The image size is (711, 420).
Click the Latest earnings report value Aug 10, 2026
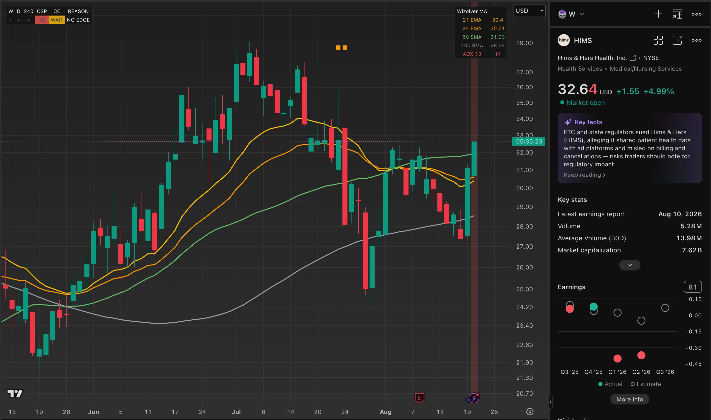coord(680,214)
